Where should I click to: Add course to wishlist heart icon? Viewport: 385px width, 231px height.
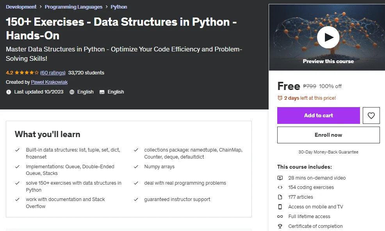pos(371,115)
